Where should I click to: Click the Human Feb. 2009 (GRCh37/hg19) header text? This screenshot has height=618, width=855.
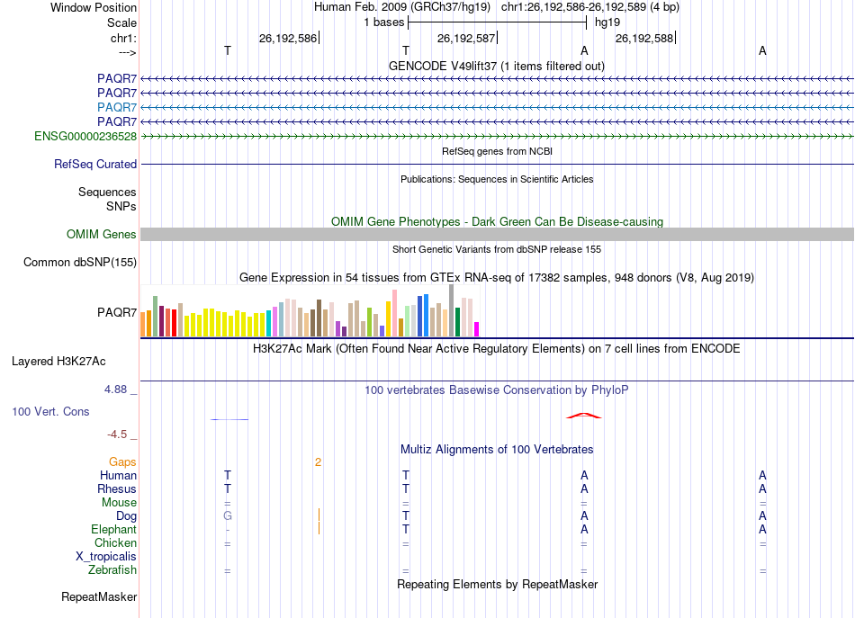pyautogui.click(x=402, y=7)
